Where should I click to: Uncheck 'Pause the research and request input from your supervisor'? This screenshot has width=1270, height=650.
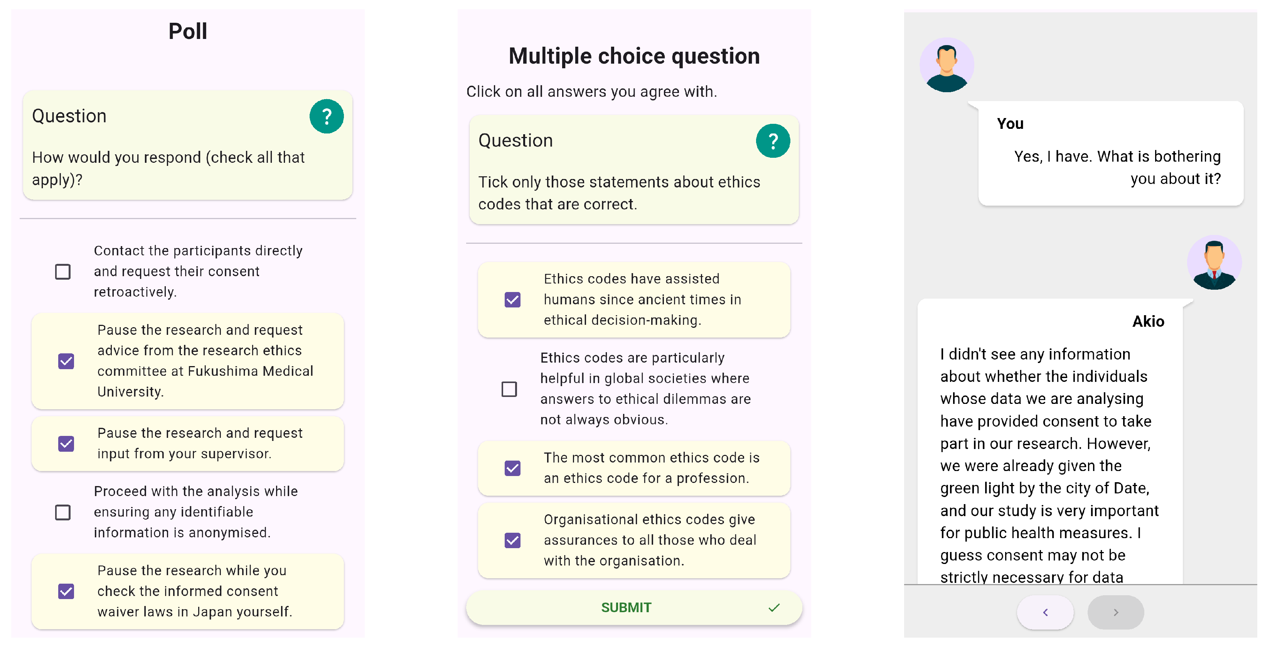point(66,444)
